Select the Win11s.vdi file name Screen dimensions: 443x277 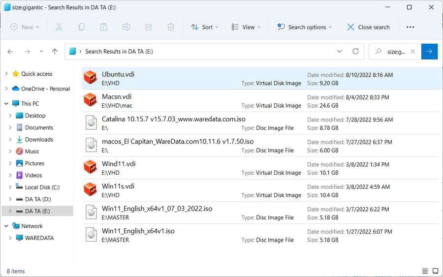point(118,186)
